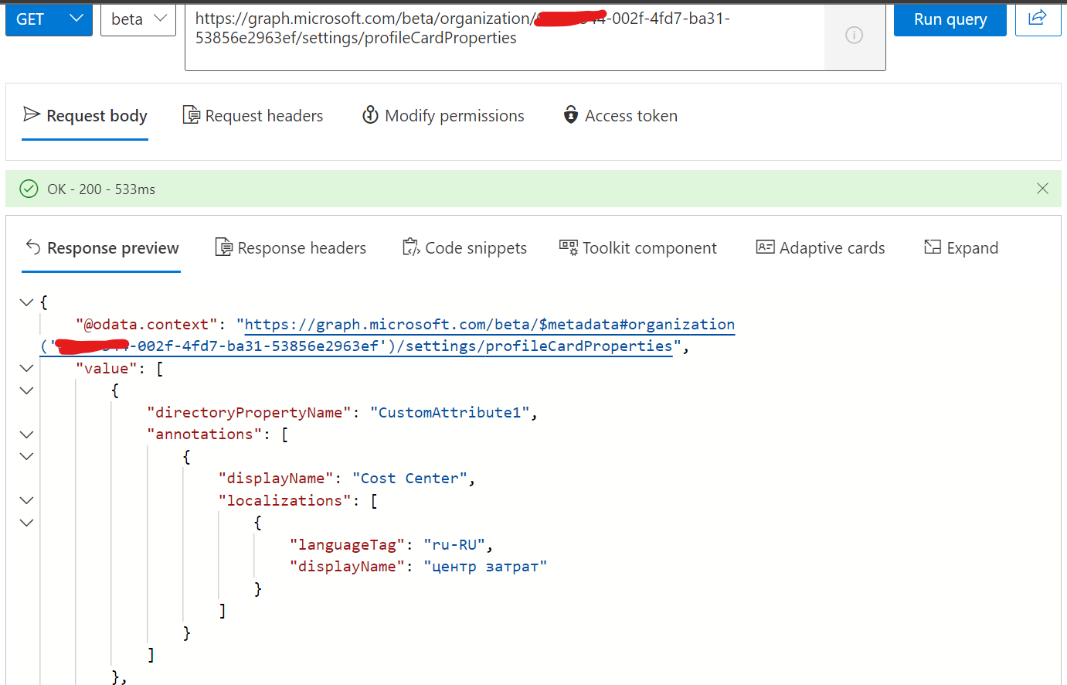Open the Code snippets tab
The image size is (1067, 685).
coord(465,248)
